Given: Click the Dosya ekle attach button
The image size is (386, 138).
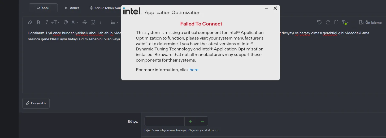Looking at the screenshot, I should tap(36, 103).
